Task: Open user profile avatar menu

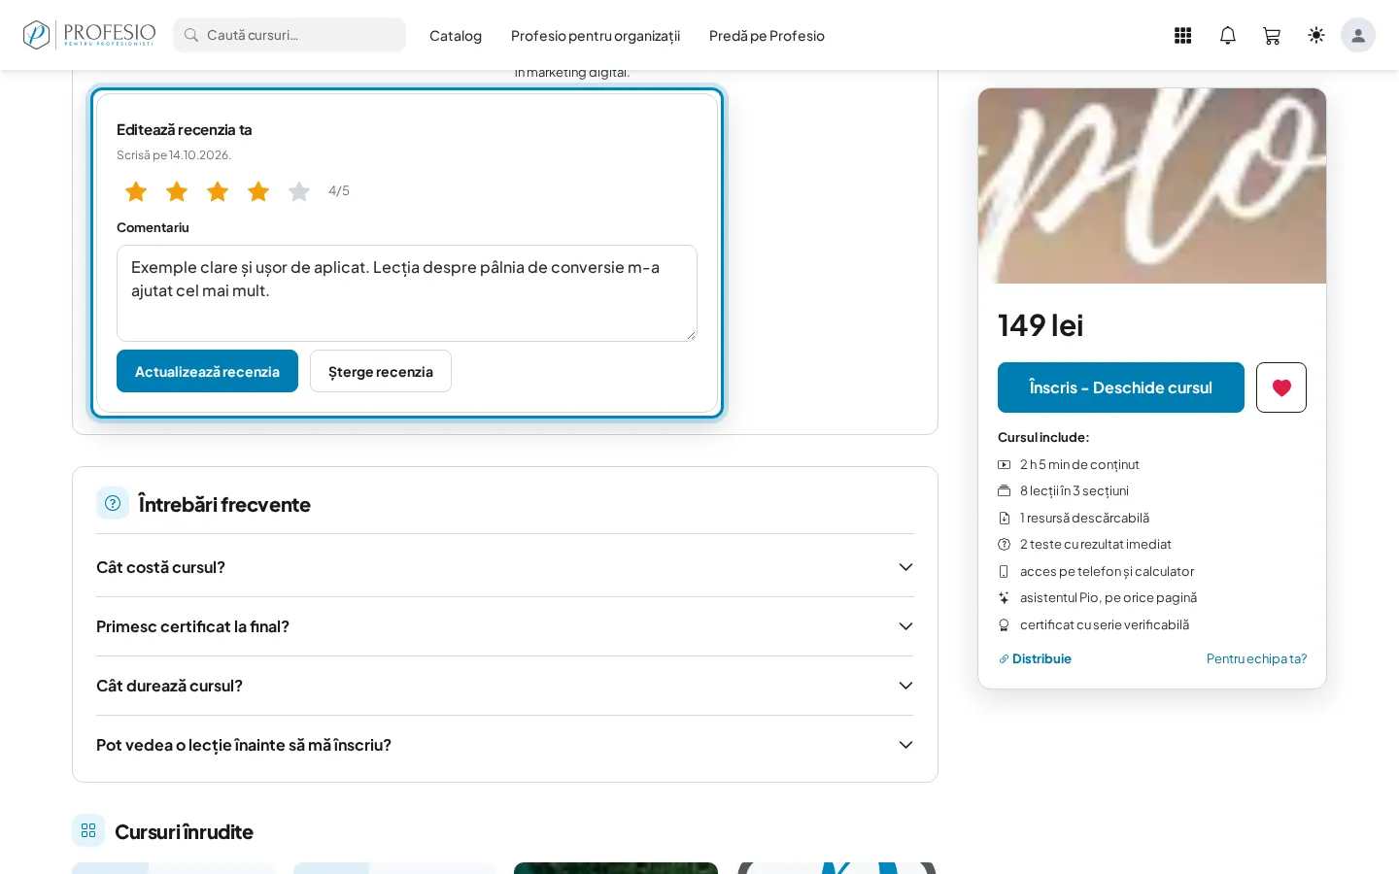Action: (x=1358, y=35)
